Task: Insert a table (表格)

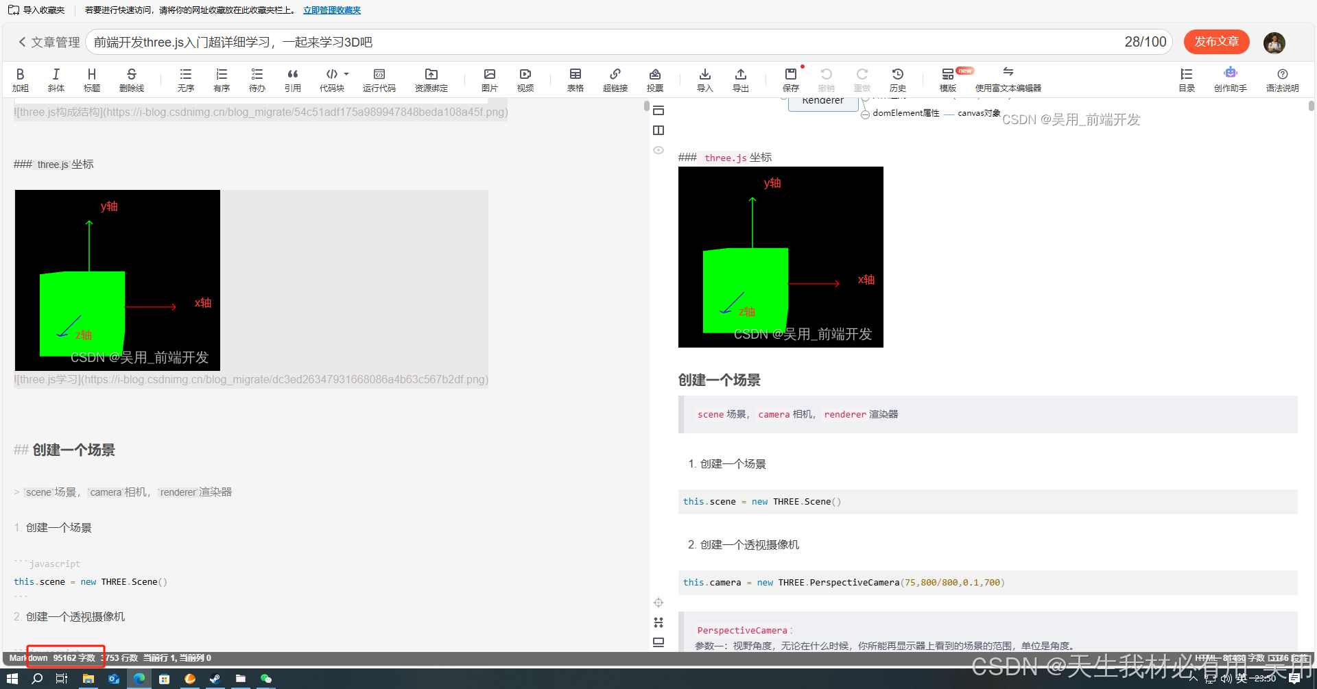Action: (576, 80)
